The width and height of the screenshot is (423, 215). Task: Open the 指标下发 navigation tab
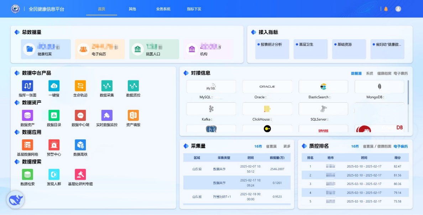(194, 9)
